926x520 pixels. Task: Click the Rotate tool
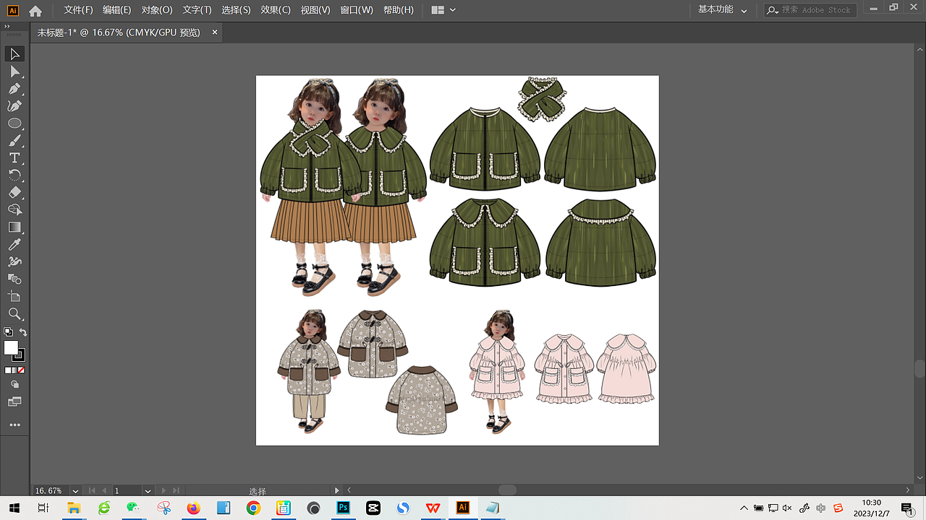pyautogui.click(x=14, y=175)
